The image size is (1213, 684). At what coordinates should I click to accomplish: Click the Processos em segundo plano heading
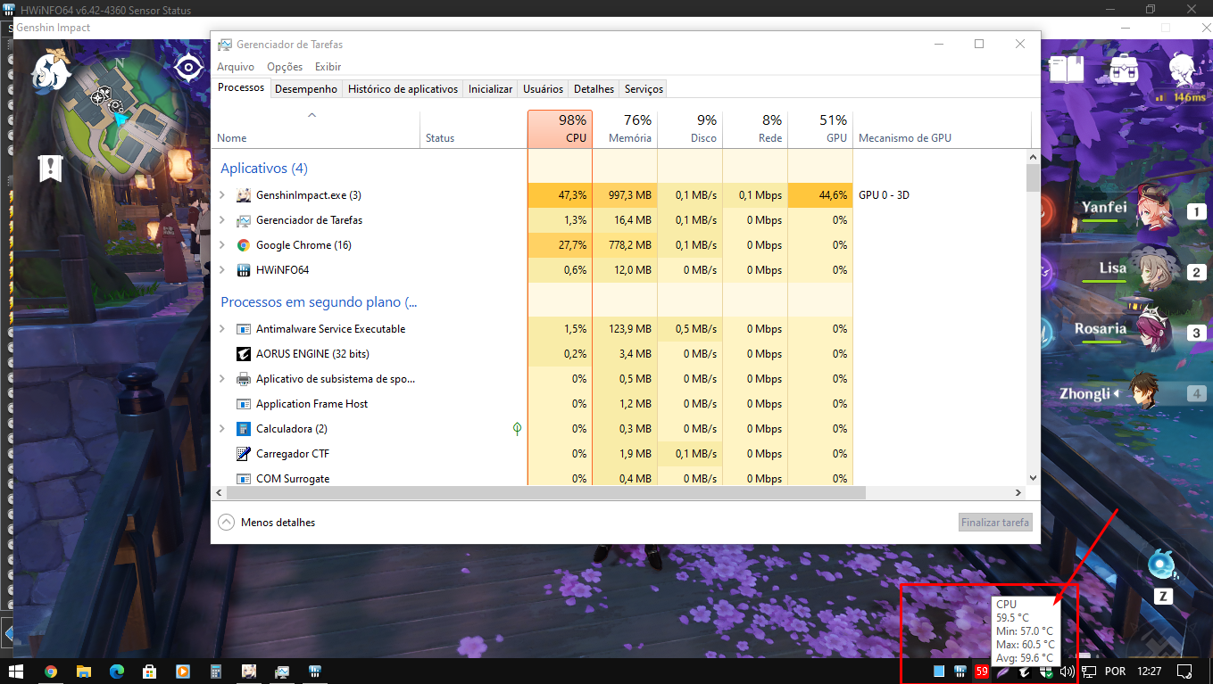point(319,302)
